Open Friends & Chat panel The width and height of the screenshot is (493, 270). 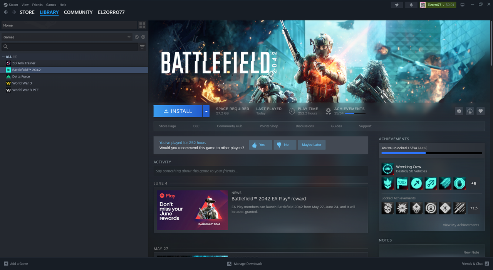(475, 264)
